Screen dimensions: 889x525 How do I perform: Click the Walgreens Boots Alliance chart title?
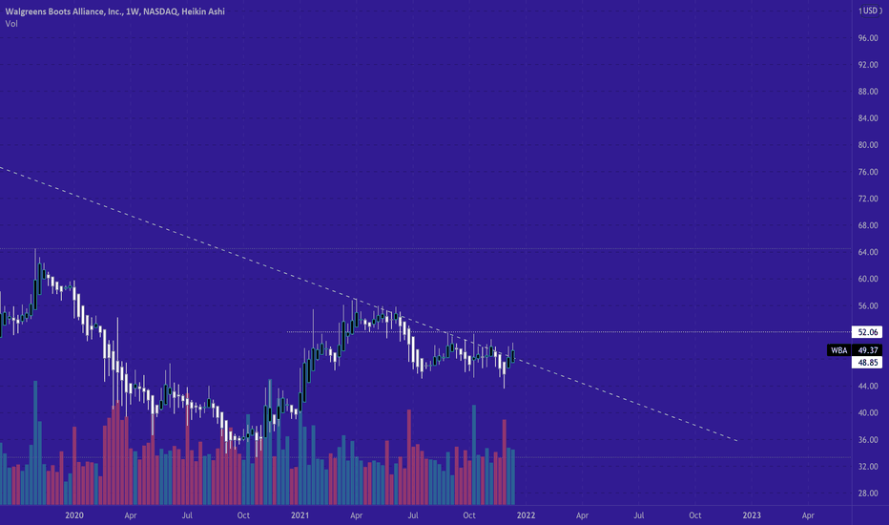coord(115,11)
